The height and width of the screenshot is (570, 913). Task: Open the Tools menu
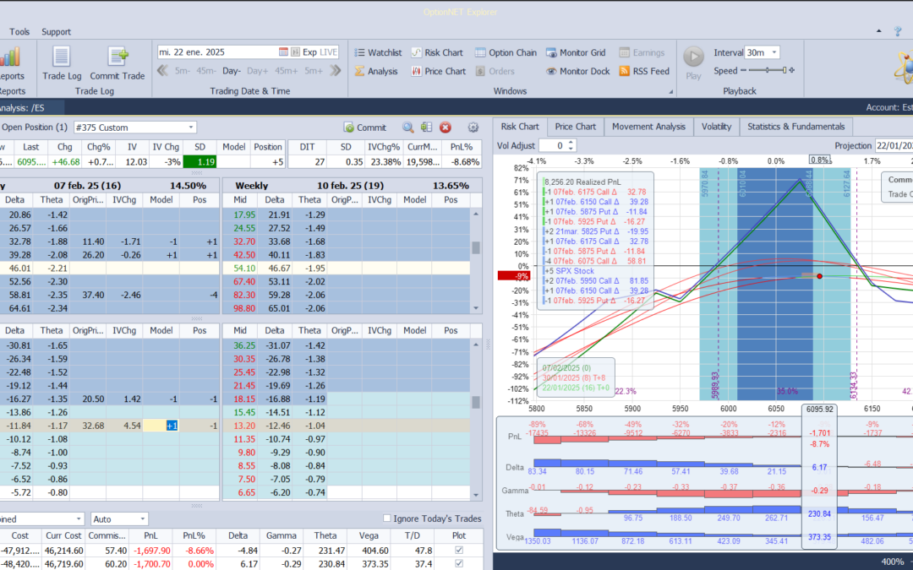tap(19, 32)
